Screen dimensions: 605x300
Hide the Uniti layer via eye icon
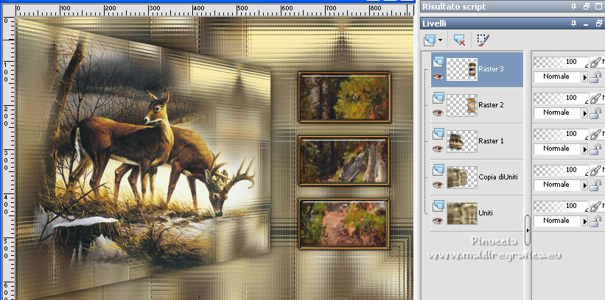point(438,221)
